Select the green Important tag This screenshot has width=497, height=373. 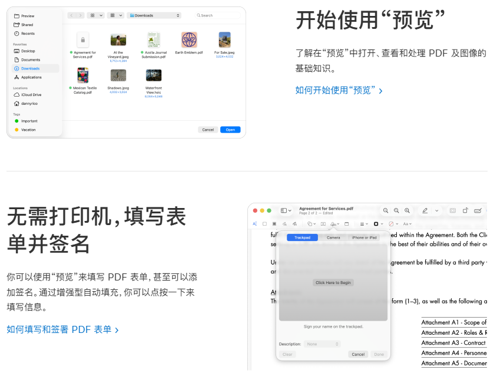click(29, 121)
